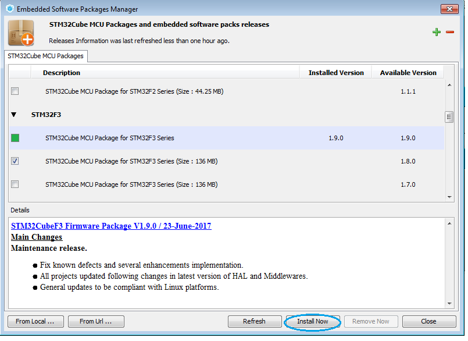Viewport: 468px width, 341px height.
Task: Click the Main Changes heading
Action: 37,237
